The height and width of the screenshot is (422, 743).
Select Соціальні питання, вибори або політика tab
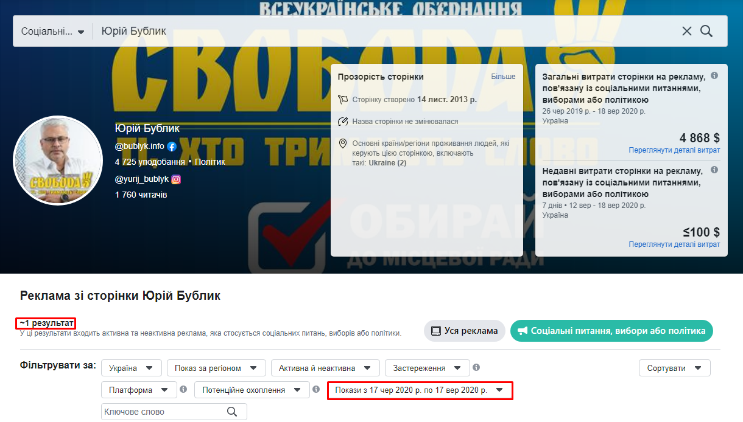point(611,331)
